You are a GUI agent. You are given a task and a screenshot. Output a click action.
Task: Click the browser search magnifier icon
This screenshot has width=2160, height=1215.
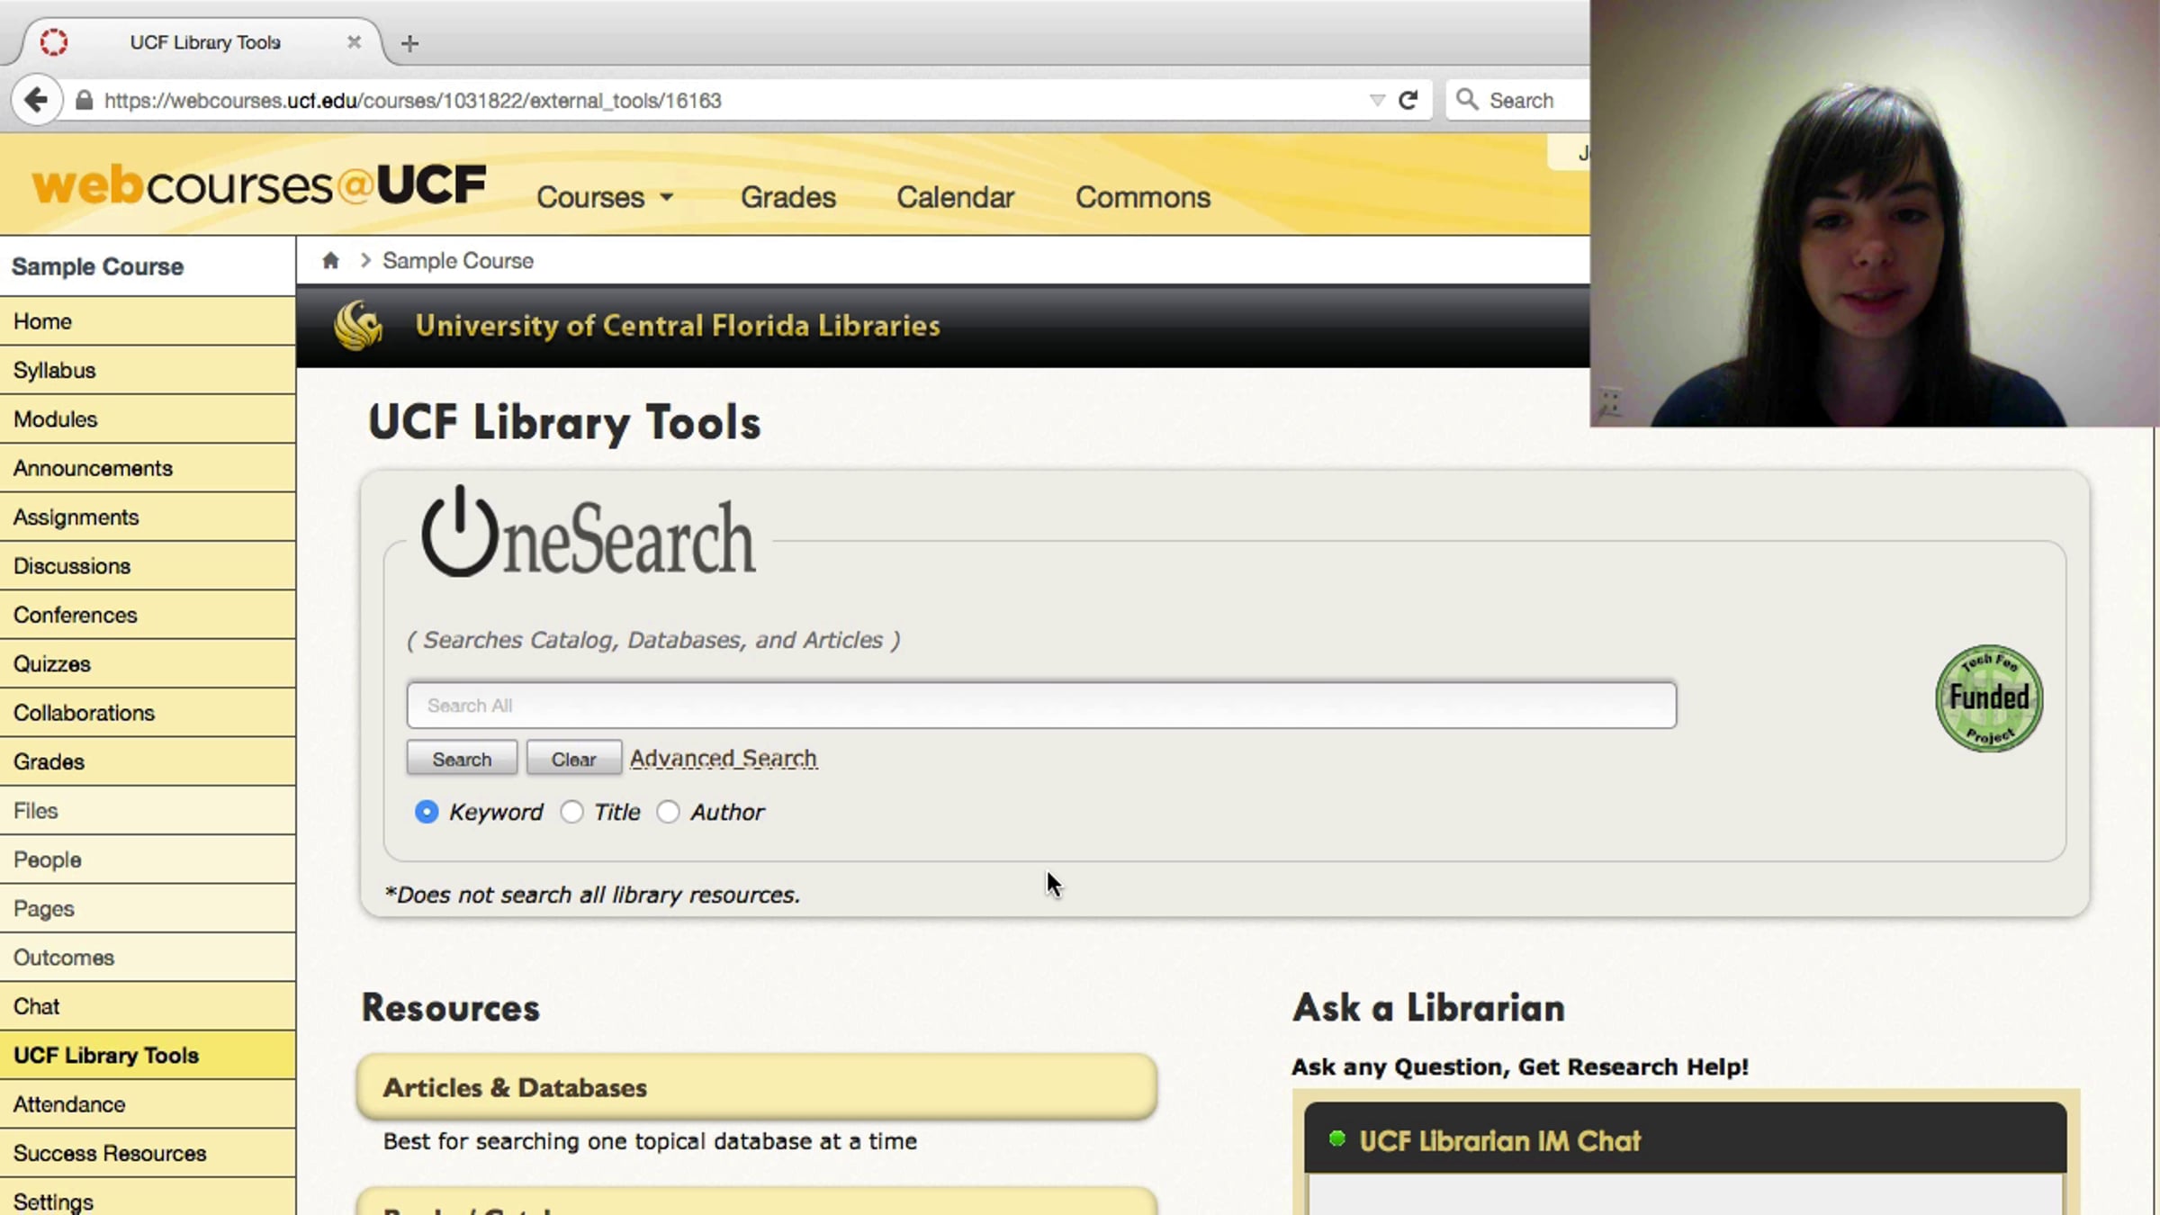tap(1467, 100)
